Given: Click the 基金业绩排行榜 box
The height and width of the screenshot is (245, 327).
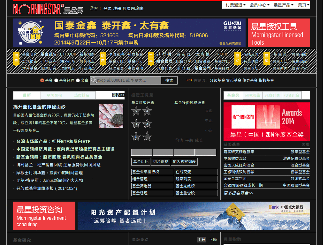Looking at the screenshot, I should tap(152, 172).
